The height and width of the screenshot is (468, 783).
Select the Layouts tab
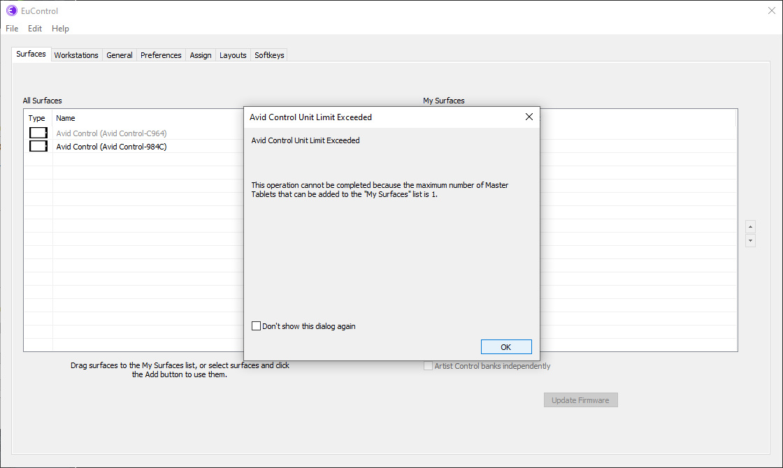coord(233,55)
